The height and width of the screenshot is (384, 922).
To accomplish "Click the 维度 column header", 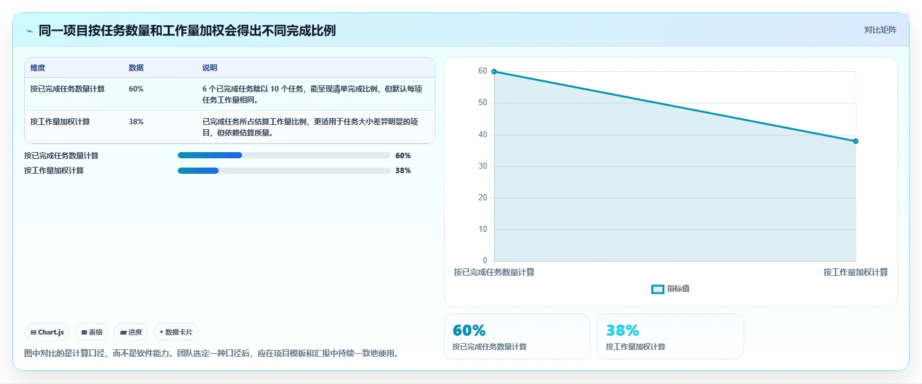I will (x=38, y=68).
